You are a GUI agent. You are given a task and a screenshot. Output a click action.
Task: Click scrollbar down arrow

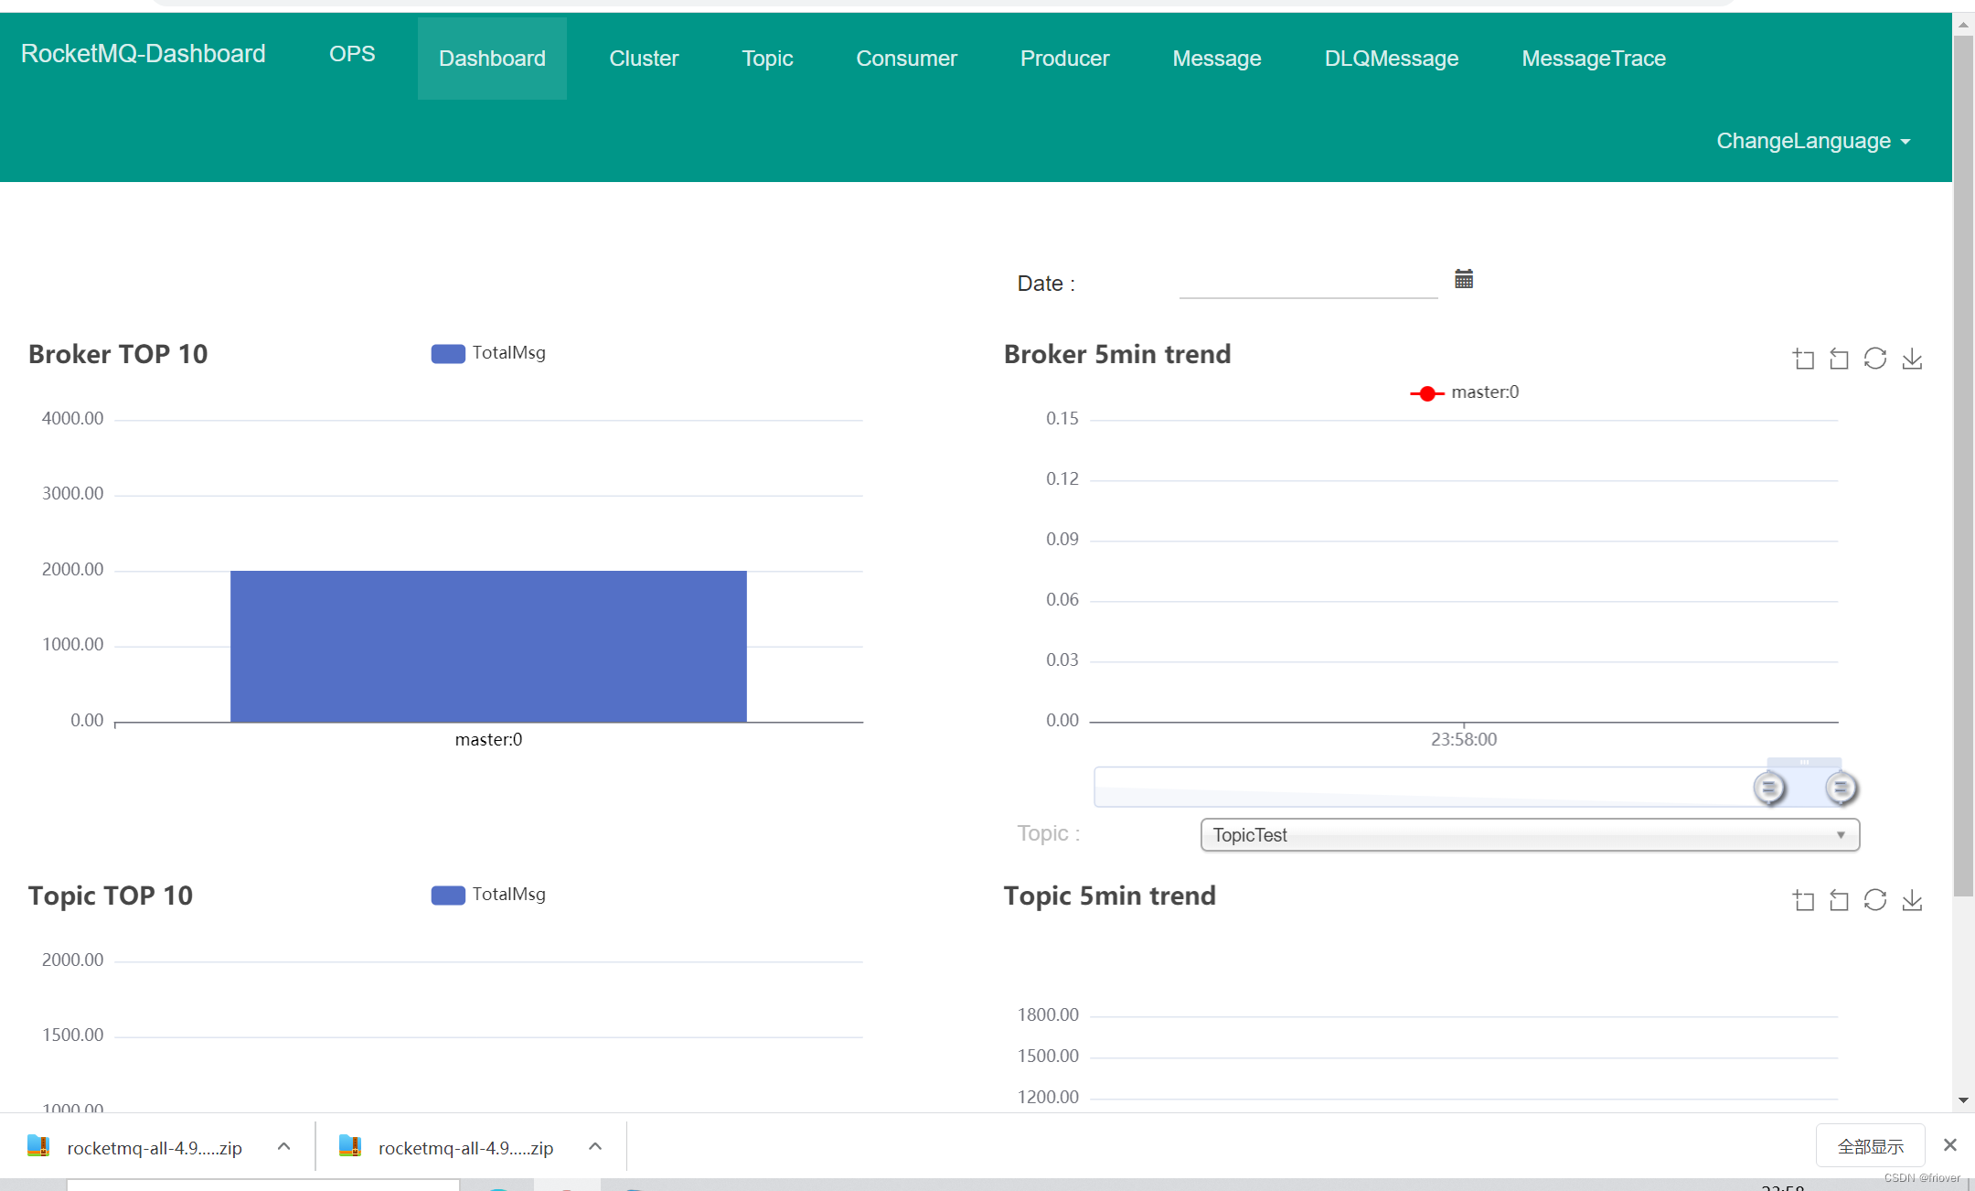(x=1963, y=1100)
